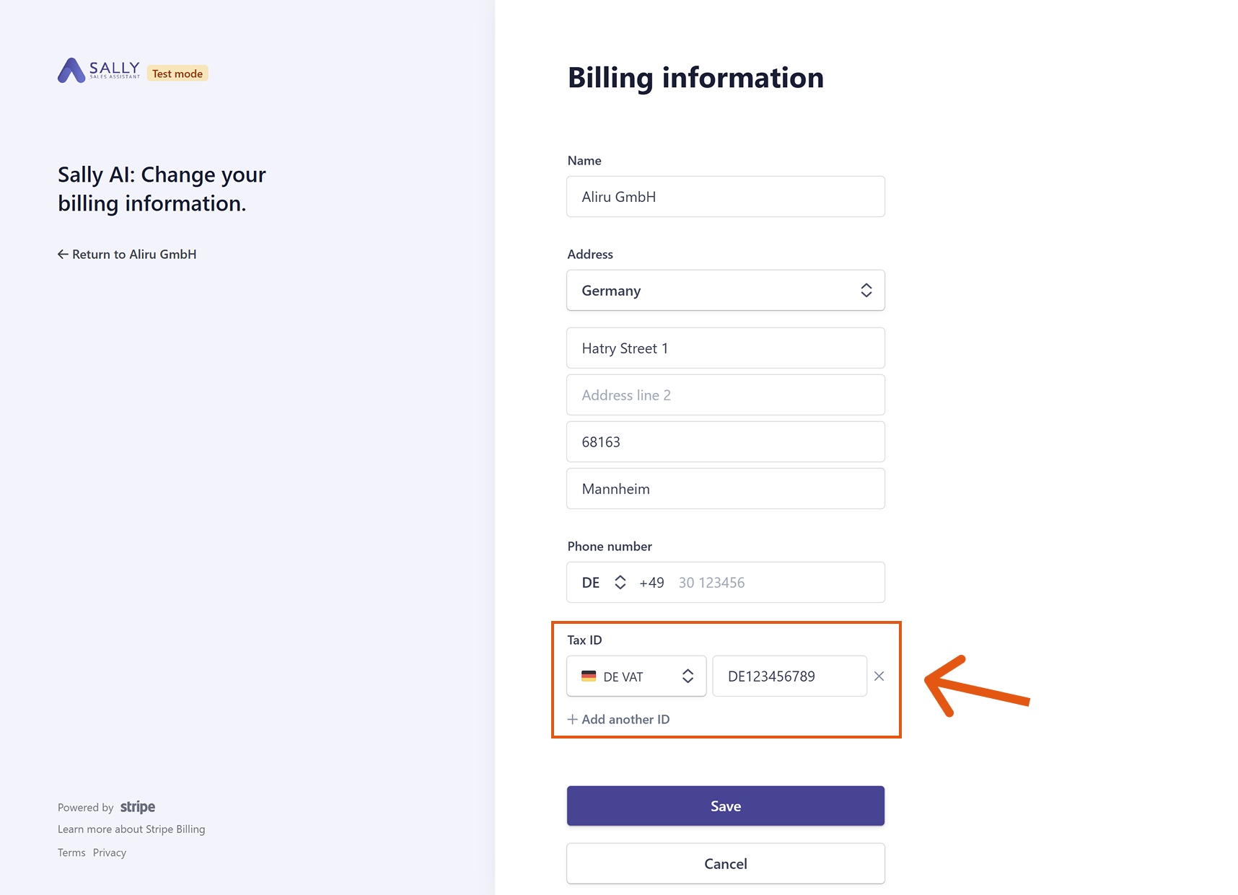1238x895 pixels.
Task: Click the postal code field showing 68163
Action: [726, 441]
